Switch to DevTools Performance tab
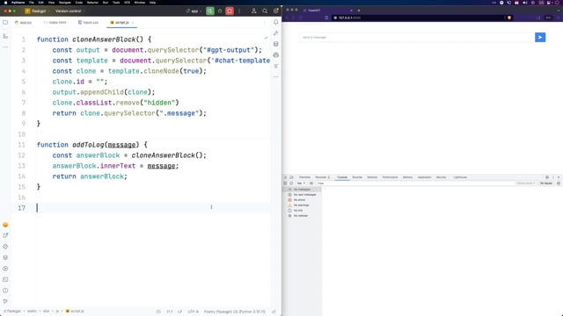The image size is (563, 316). [390, 177]
